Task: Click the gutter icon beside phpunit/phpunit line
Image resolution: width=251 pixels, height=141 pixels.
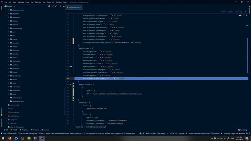Action: click(x=71, y=66)
